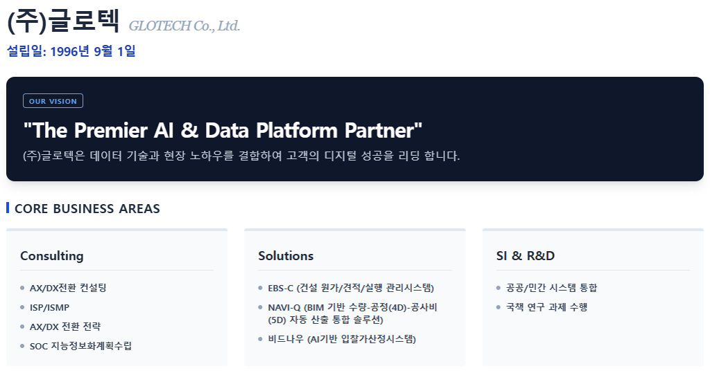This screenshot has width=710, height=375.
Task: Select the ISP/ISMP list item
Action: pyautogui.click(x=49, y=307)
